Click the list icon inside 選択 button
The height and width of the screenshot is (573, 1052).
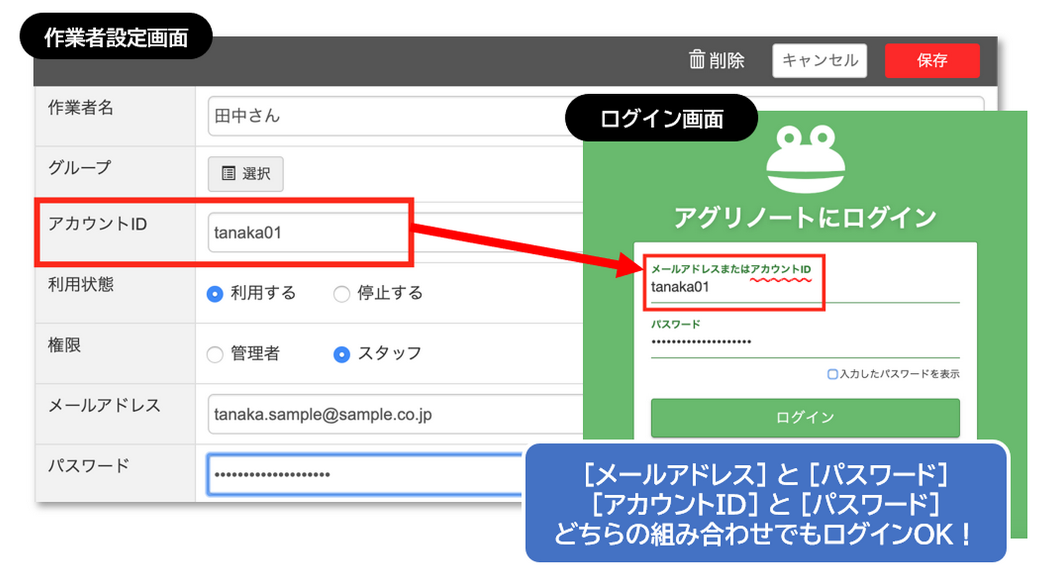click(x=229, y=174)
